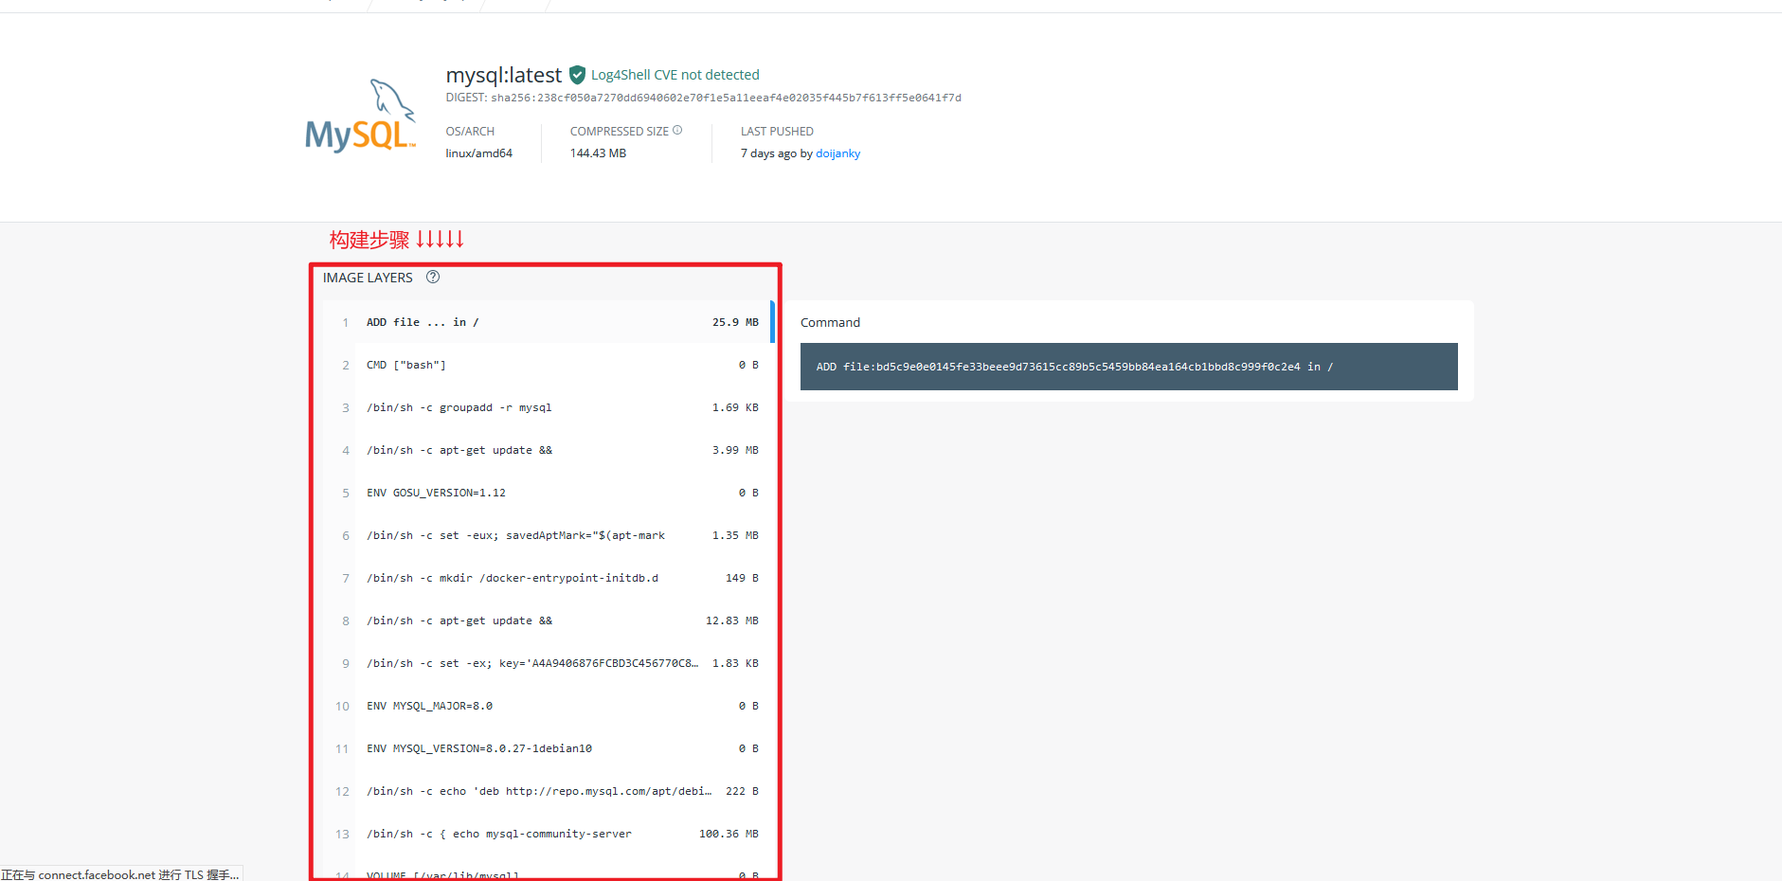The height and width of the screenshot is (881, 1782).
Task: Open the doijanky user profile link
Action: 837,153
